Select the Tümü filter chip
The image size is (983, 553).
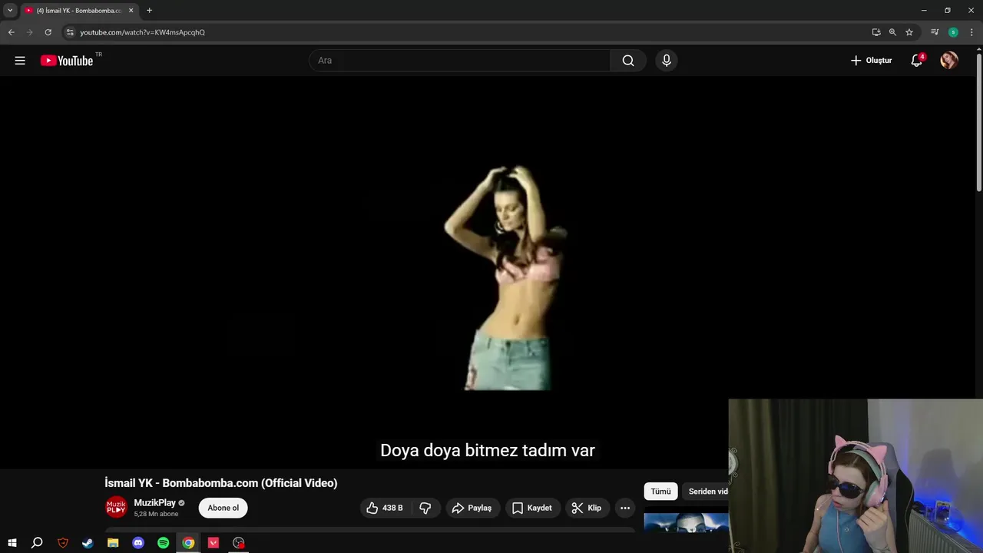pos(660,492)
